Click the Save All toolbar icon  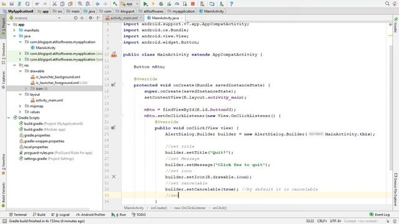12,4
